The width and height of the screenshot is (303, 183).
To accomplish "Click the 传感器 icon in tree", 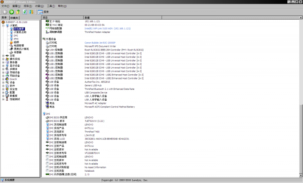I will (x=11, y=52).
